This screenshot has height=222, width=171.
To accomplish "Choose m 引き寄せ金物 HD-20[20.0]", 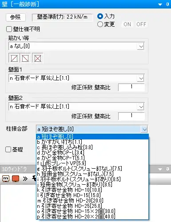I will click(92, 201).
